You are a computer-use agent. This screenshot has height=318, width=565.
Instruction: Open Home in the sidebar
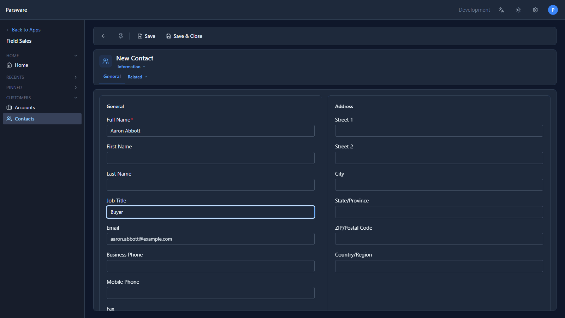[x=42, y=65]
